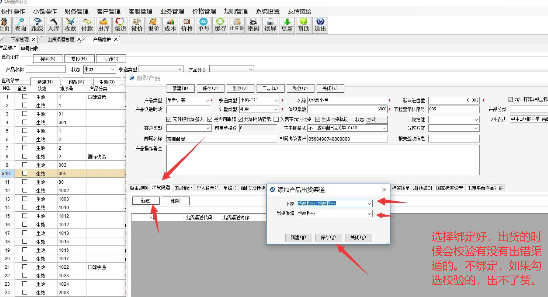The image size is (548, 297).
Task: Click the 锁屏 lock screen icon
Action: 270,25
